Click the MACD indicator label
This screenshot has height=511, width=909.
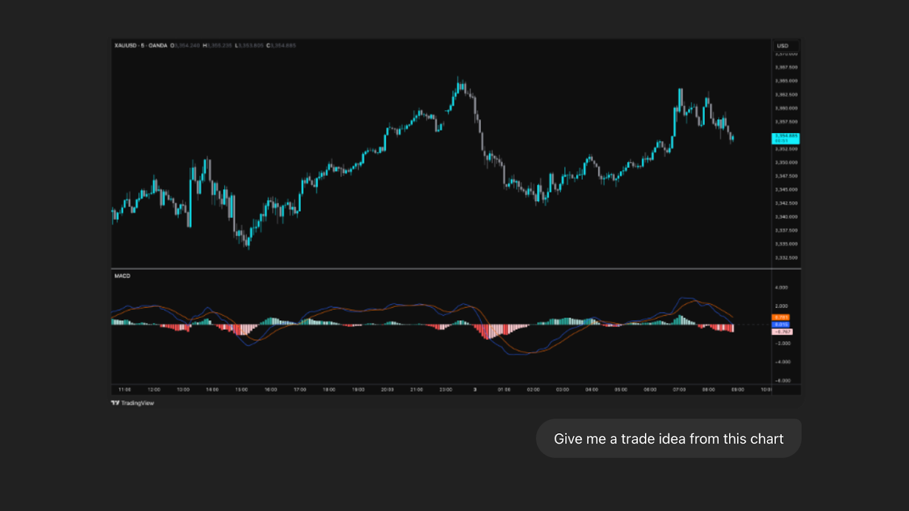coord(122,276)
